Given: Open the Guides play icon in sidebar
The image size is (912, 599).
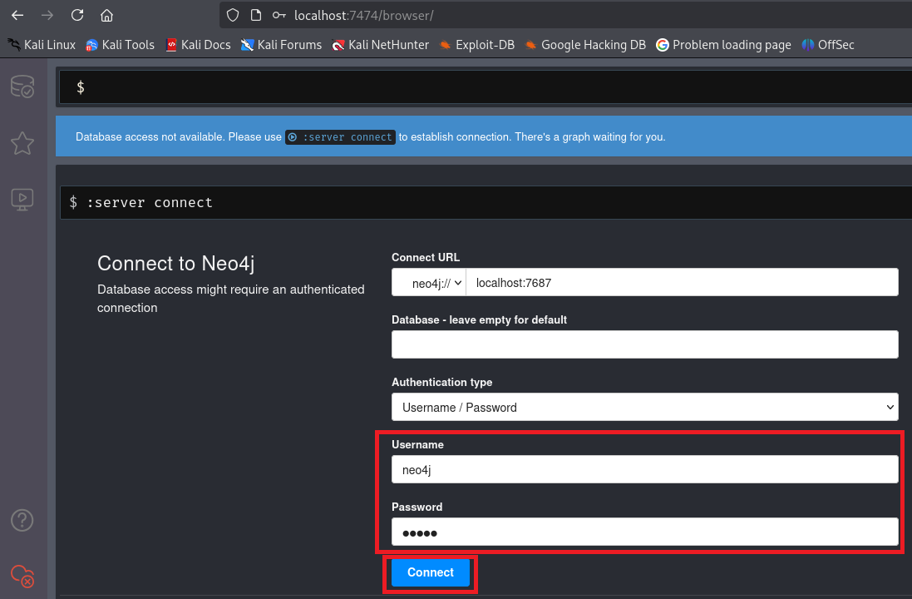Looking at the screenshot, I should pos(22,199).
